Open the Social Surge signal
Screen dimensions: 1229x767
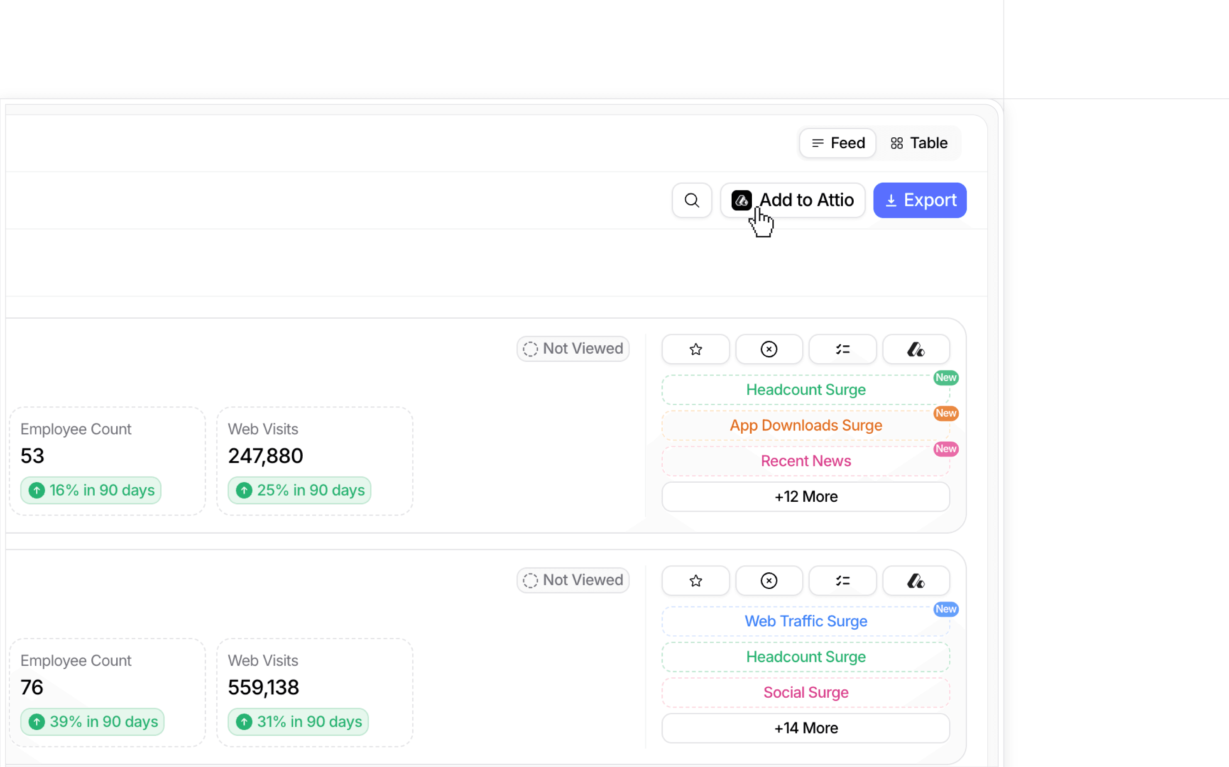pyautogui.click(x=806, y=692)
